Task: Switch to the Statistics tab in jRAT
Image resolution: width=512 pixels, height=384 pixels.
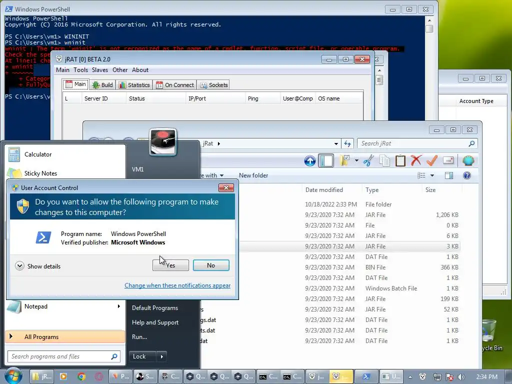Action: tap(134, 85)
